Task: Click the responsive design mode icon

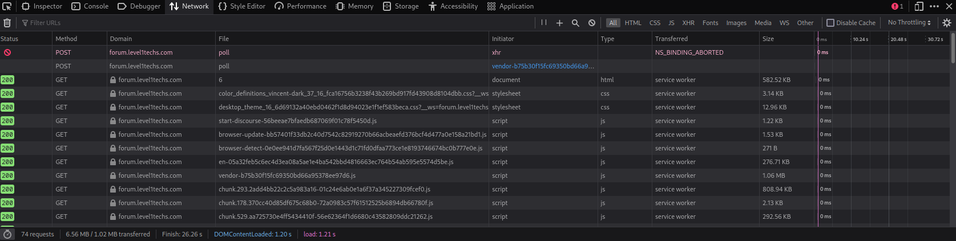Action: [919, 6]
